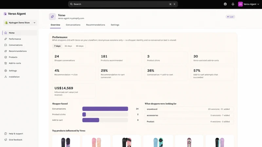Click Hydrogen Demo Store Shopify icon
This screenshot has height=147, width=262.
pos(6,23)
